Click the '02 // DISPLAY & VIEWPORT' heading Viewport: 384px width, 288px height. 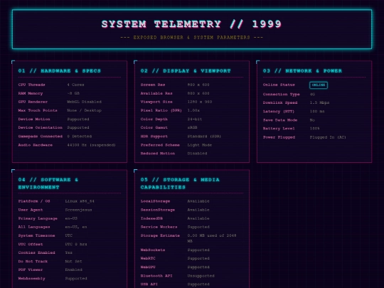point(186,71)
